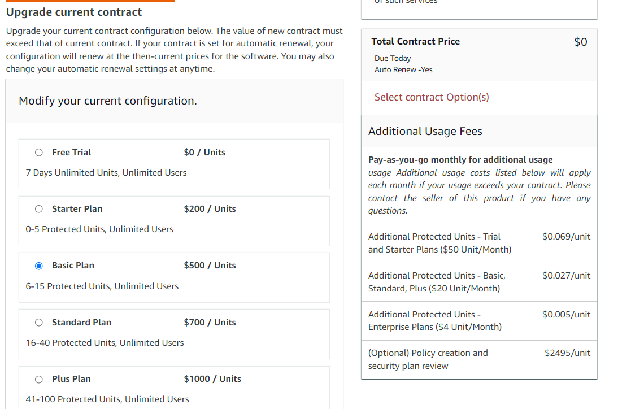Click the $500 / Units price

click(x=210, y=266)
